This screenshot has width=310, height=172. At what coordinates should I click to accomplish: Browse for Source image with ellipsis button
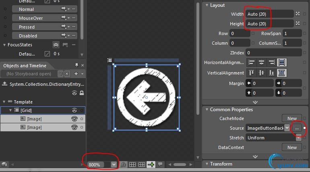click(x=297, y=128)
